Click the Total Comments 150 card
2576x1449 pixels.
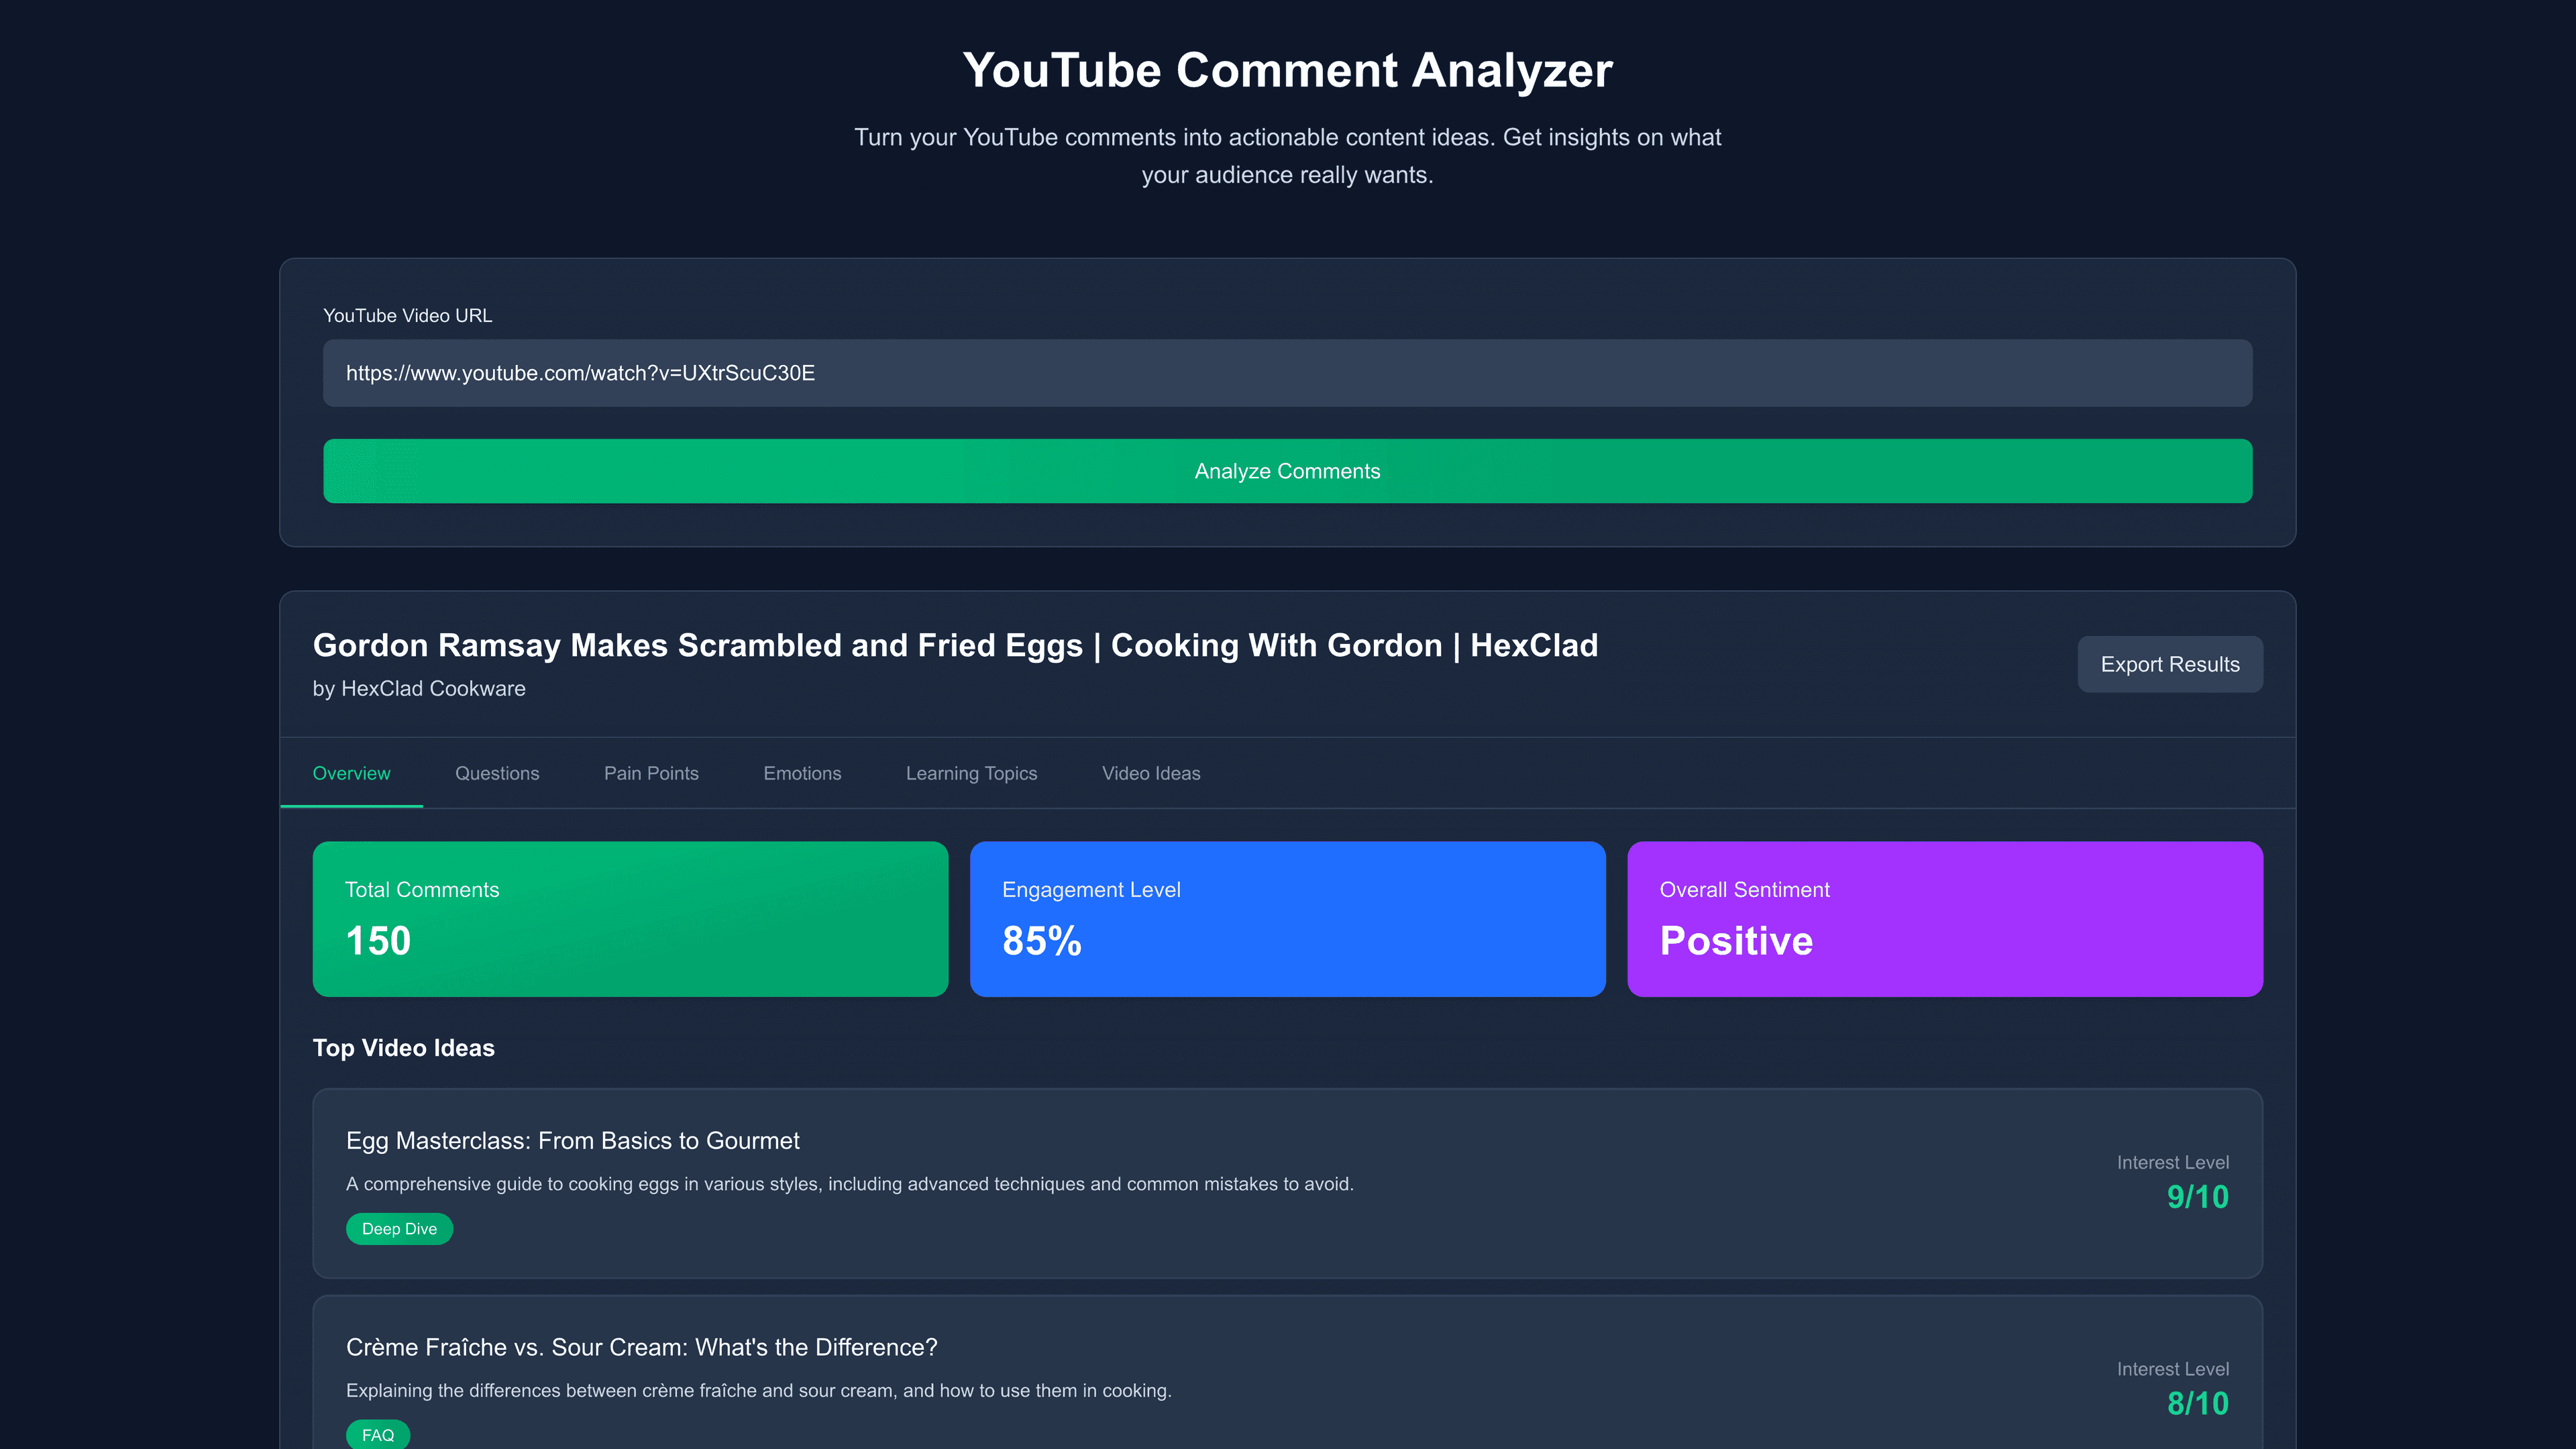(x=630, y=919)
